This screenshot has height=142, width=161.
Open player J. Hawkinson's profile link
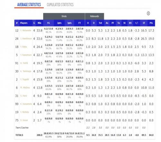[26, 39]
